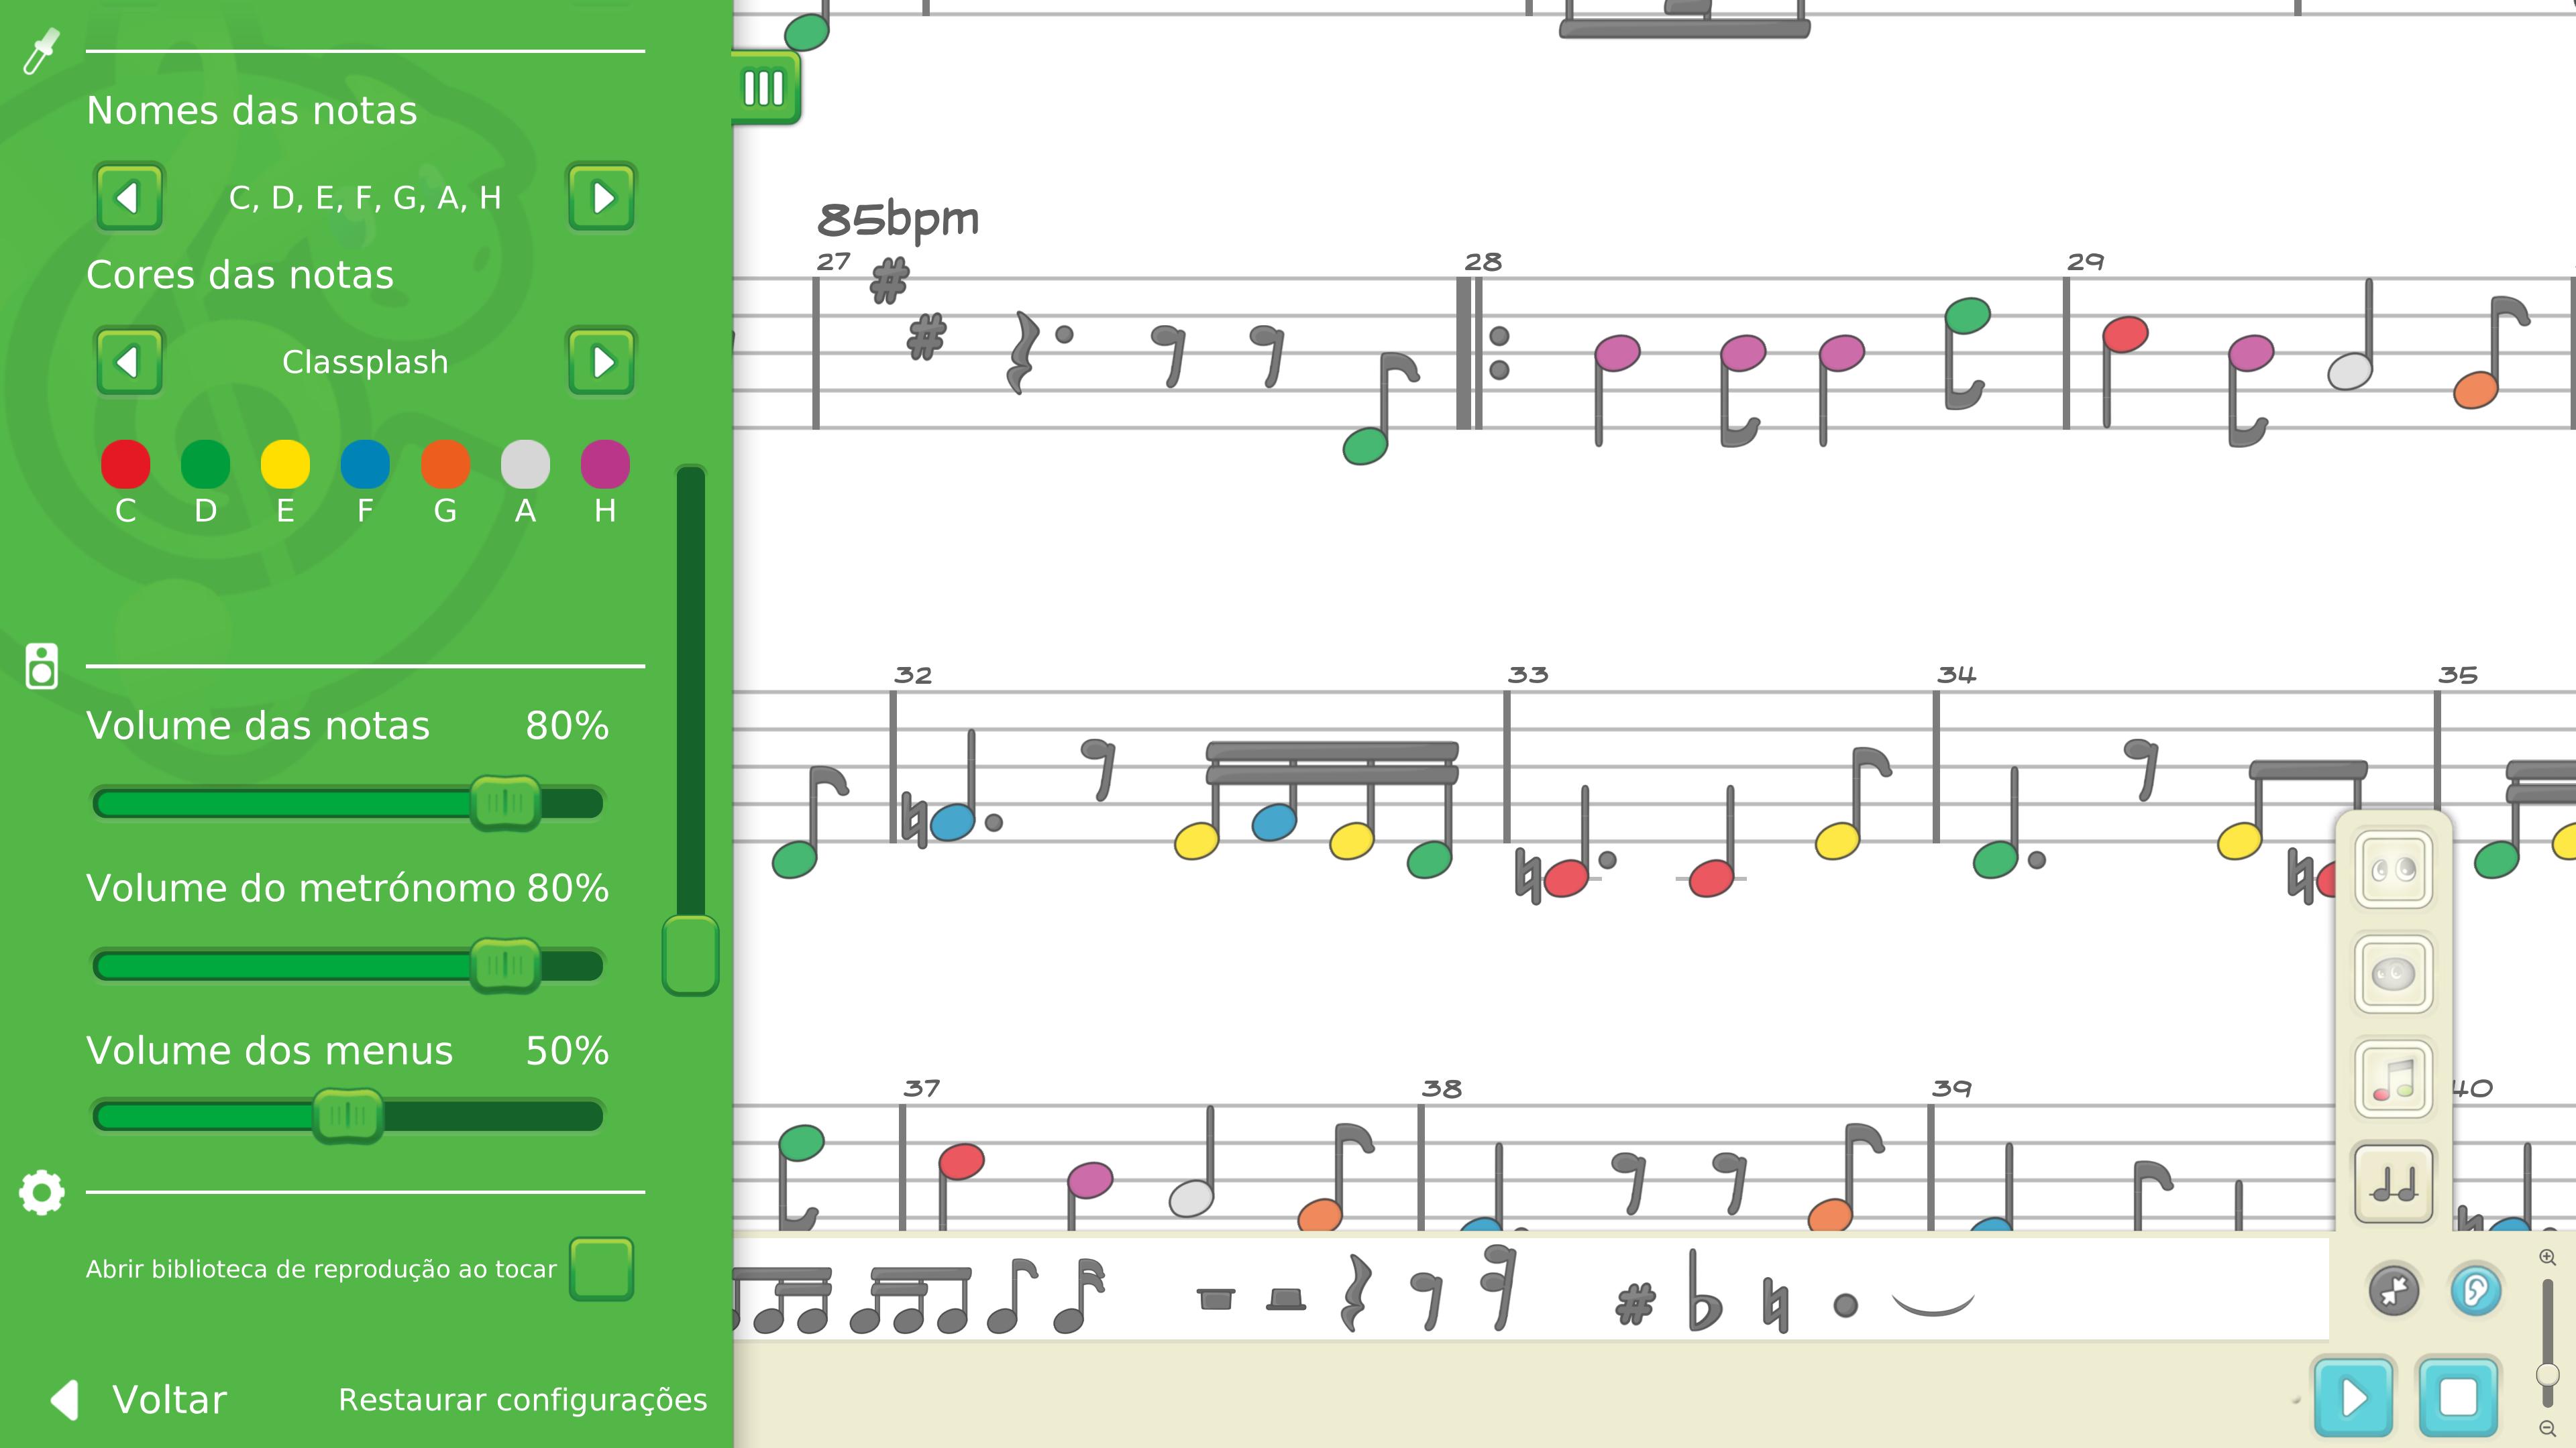Go back with the Voltar button
Screen dimensions: 2576x1448
[139, 1399]
